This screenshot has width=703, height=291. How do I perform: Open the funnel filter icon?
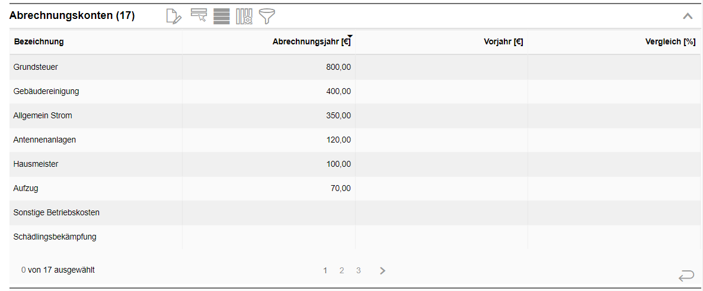click(x=267, y=16)
